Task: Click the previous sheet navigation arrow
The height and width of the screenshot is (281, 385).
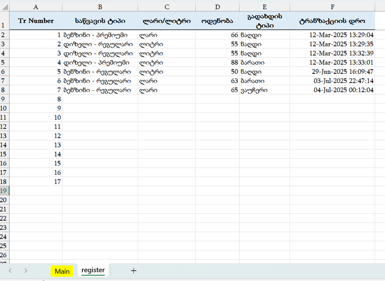Action: click(10, 271)
